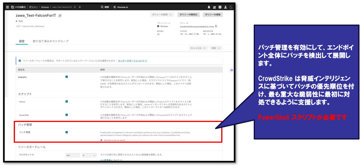Click the CPUスロットル label
This screenshot has width=363, height=167.
point(26,154)
